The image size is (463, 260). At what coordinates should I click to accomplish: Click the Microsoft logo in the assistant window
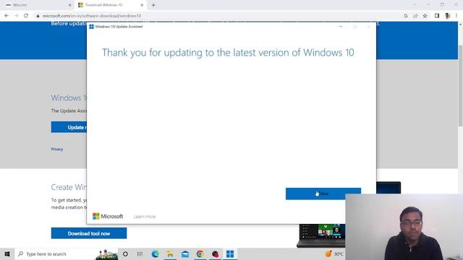(x=108, y=216)
